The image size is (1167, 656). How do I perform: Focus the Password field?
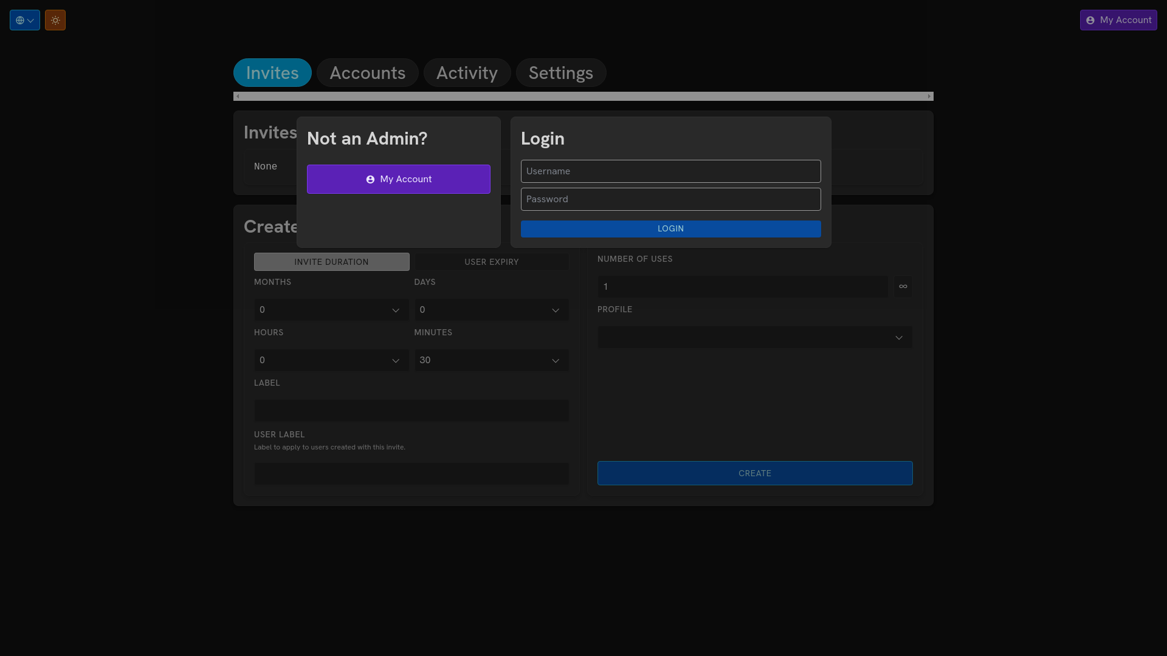671,199
